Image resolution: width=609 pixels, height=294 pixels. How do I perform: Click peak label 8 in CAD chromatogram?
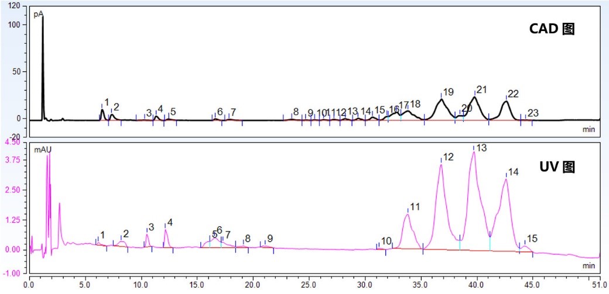(296, 112)
